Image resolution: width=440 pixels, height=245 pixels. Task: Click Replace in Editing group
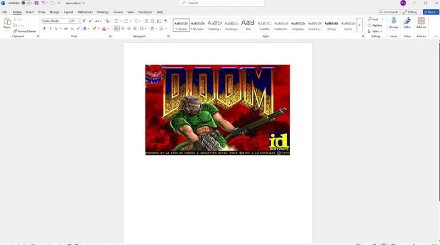pyautogui.click(x=375, y=25)
